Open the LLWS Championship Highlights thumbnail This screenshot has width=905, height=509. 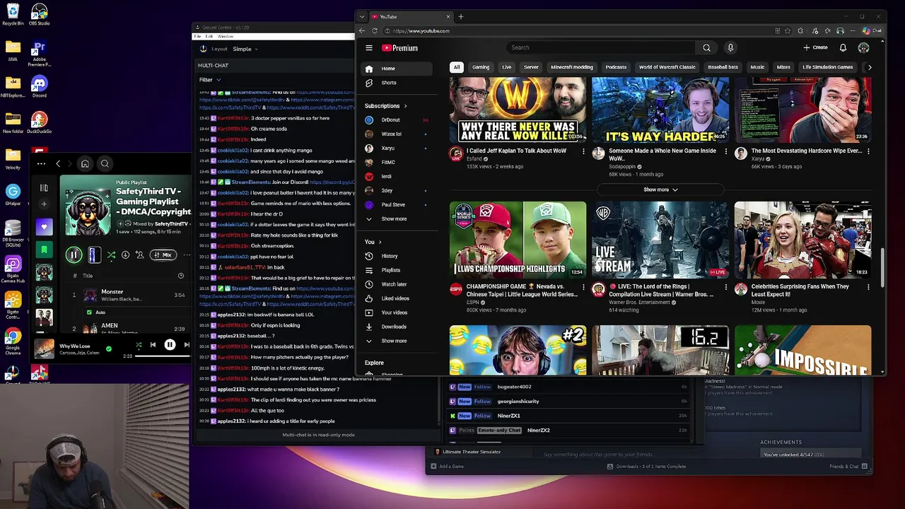click(518, 240)
